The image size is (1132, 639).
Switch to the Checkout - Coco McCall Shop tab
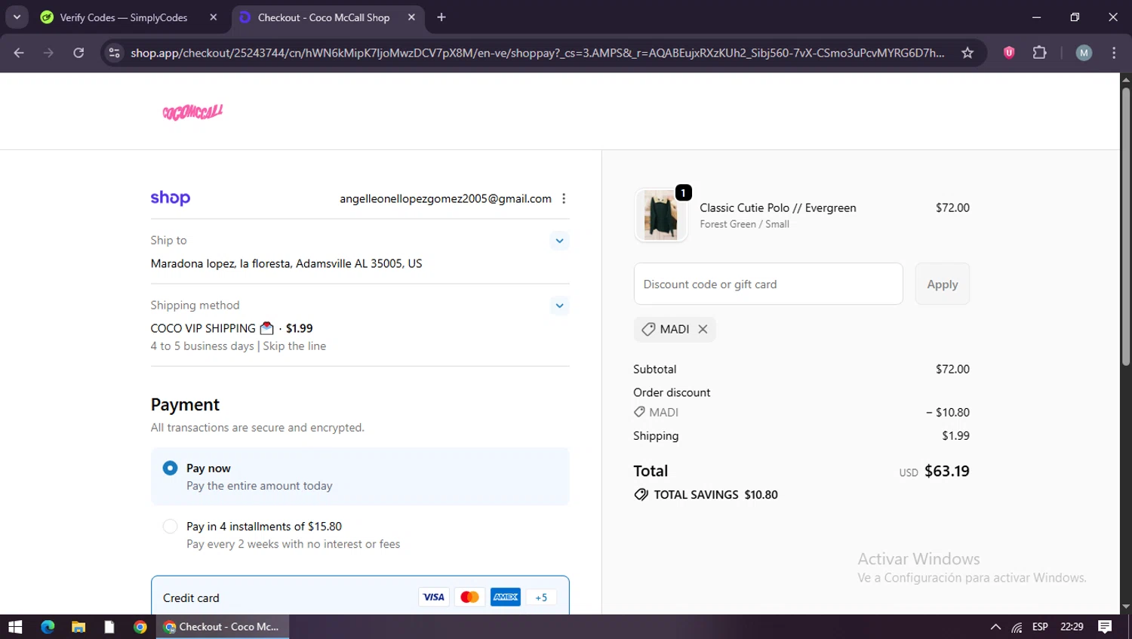[324, 17]
